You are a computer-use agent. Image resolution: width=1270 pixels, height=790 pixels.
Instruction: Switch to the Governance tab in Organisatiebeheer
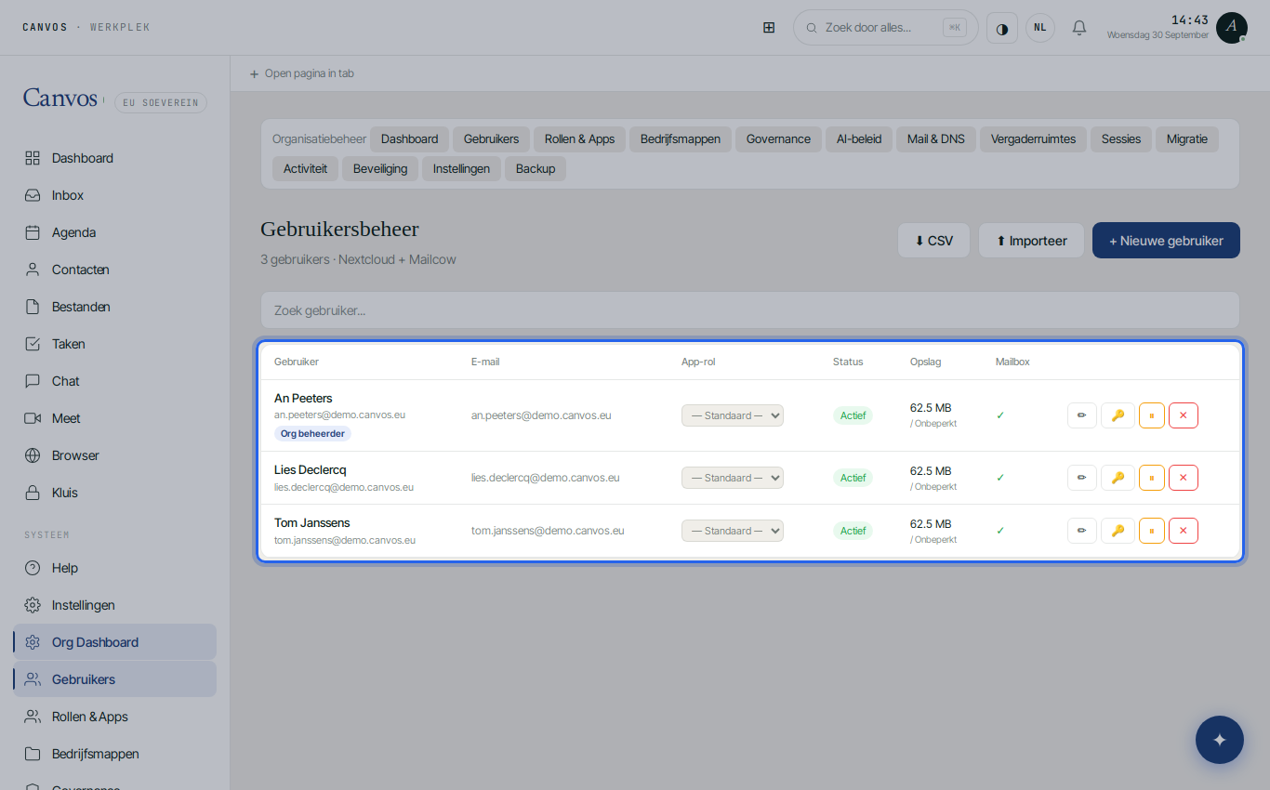pos(778,139)
